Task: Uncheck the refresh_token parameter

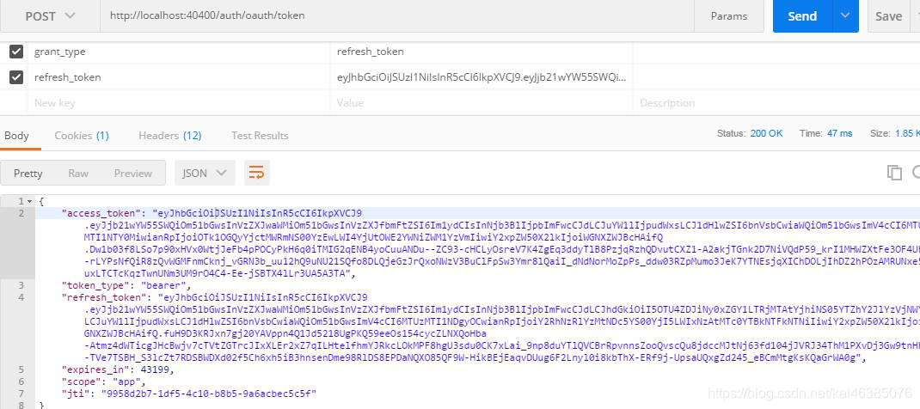Action: [x=16, y=76]
